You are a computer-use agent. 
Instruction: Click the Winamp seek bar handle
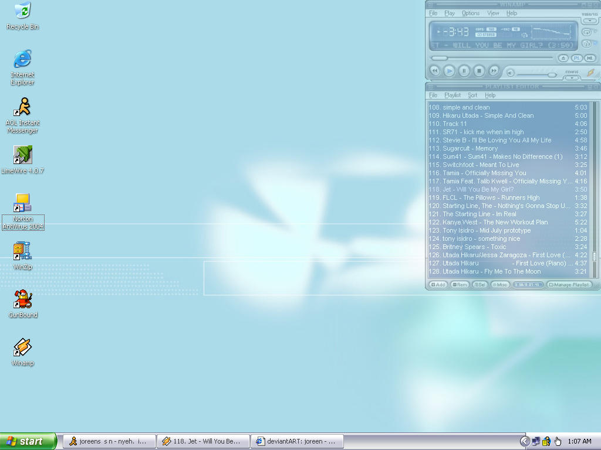coord(438,58)
